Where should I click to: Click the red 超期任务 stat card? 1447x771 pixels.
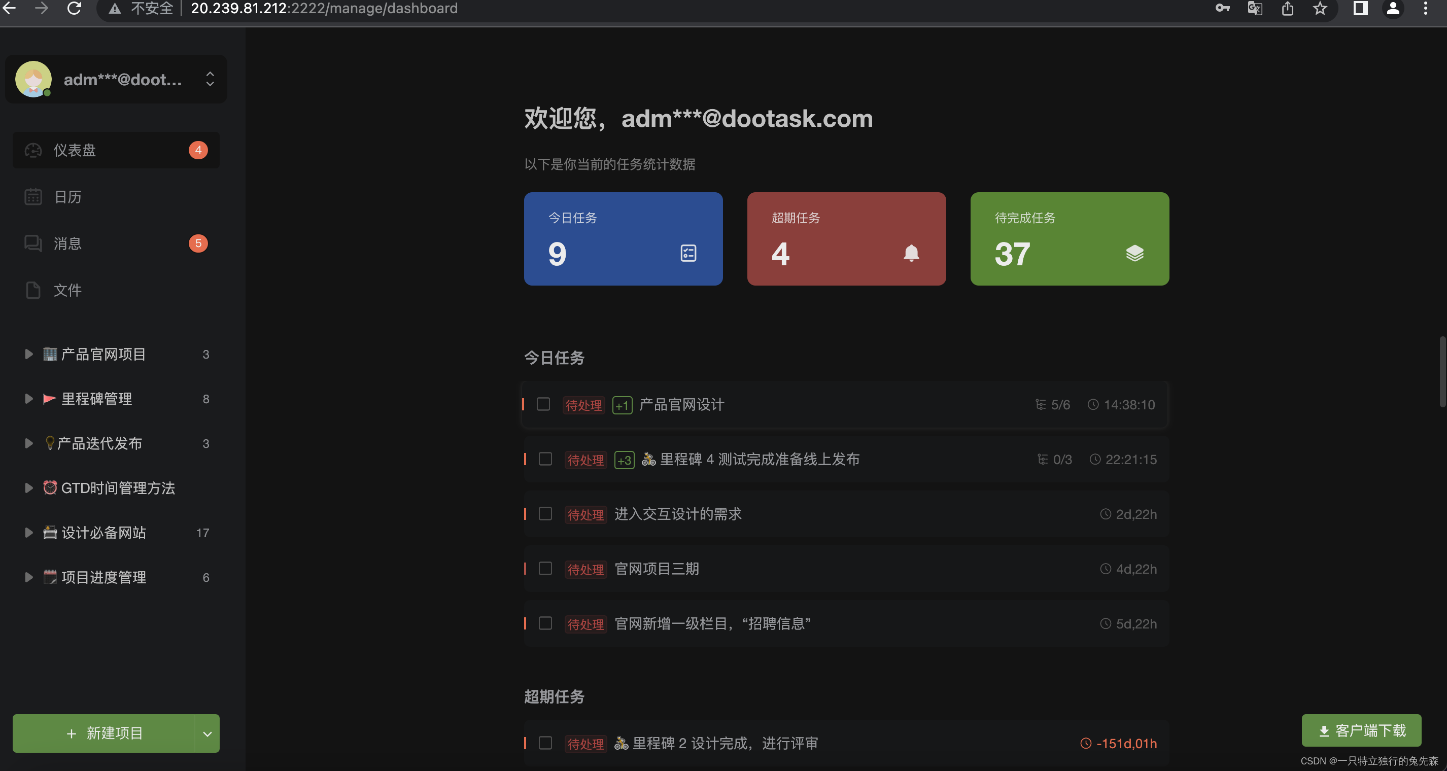(x=846, y=239)
